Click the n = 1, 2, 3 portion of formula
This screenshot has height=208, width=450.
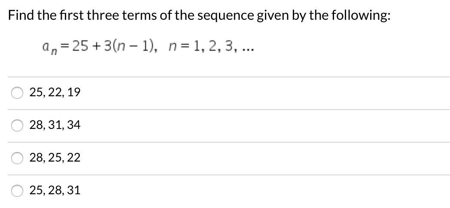click(212, 46)
